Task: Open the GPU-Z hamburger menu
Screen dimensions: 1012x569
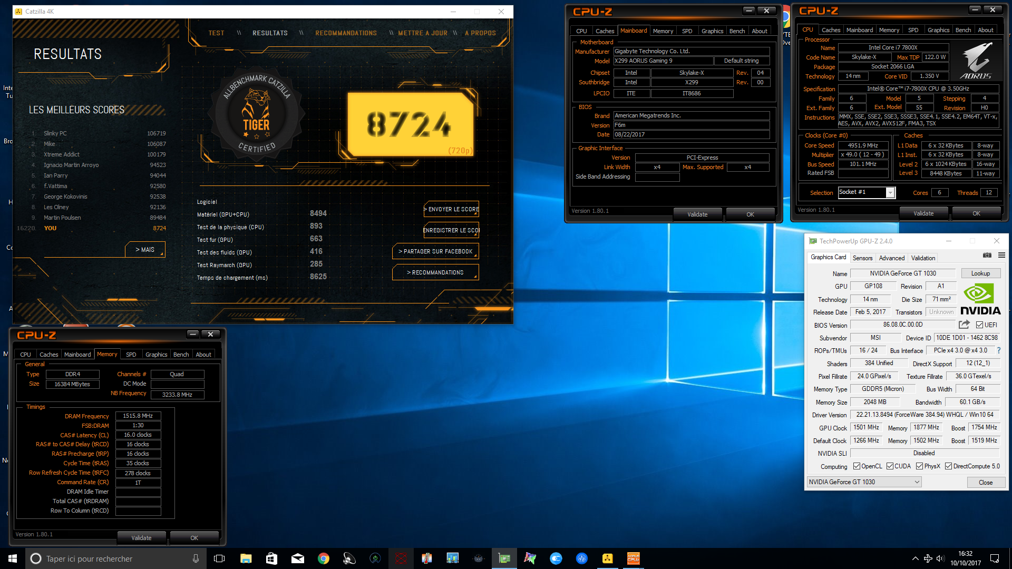Action: (1001, 256)
